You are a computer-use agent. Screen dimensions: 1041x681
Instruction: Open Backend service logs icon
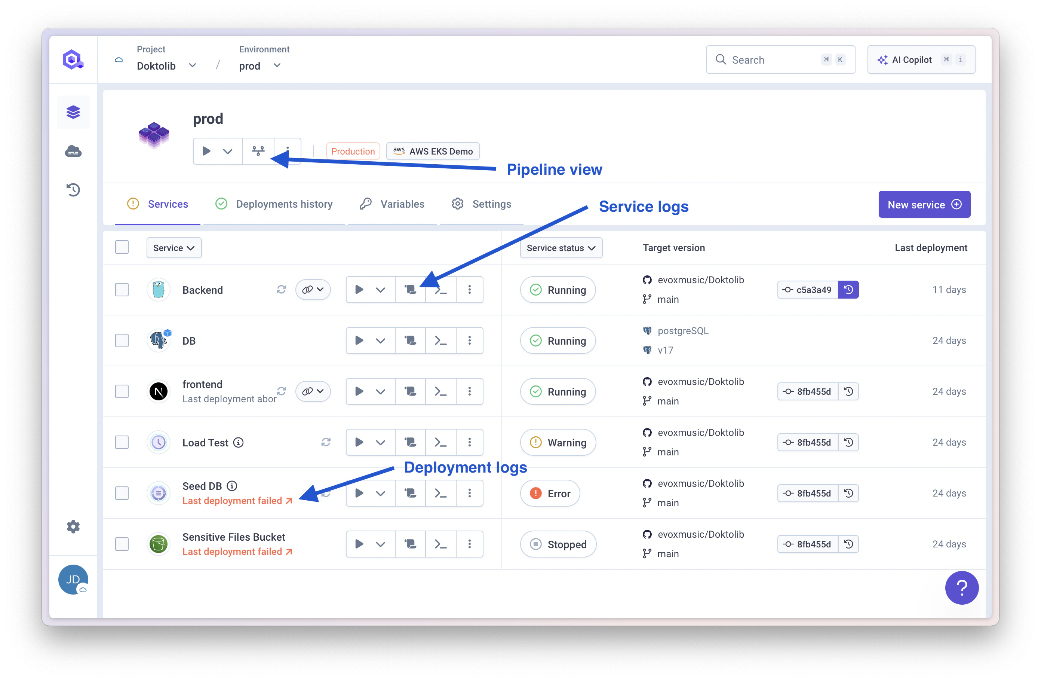point(410,290)
